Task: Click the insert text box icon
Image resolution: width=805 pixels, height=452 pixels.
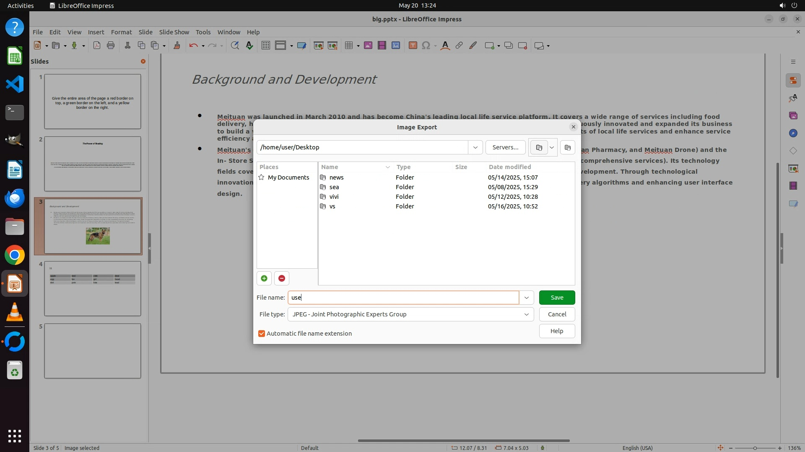Action: pyautogui.click(x=413, y=46)
